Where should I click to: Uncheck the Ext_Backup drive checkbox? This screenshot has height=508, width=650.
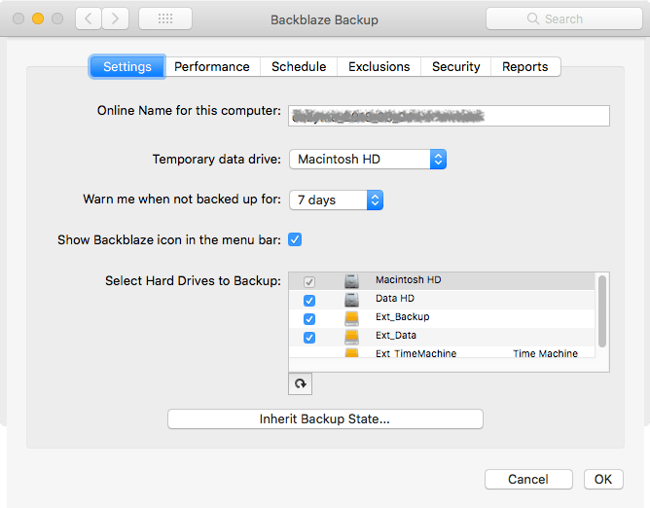pos(308,319)
